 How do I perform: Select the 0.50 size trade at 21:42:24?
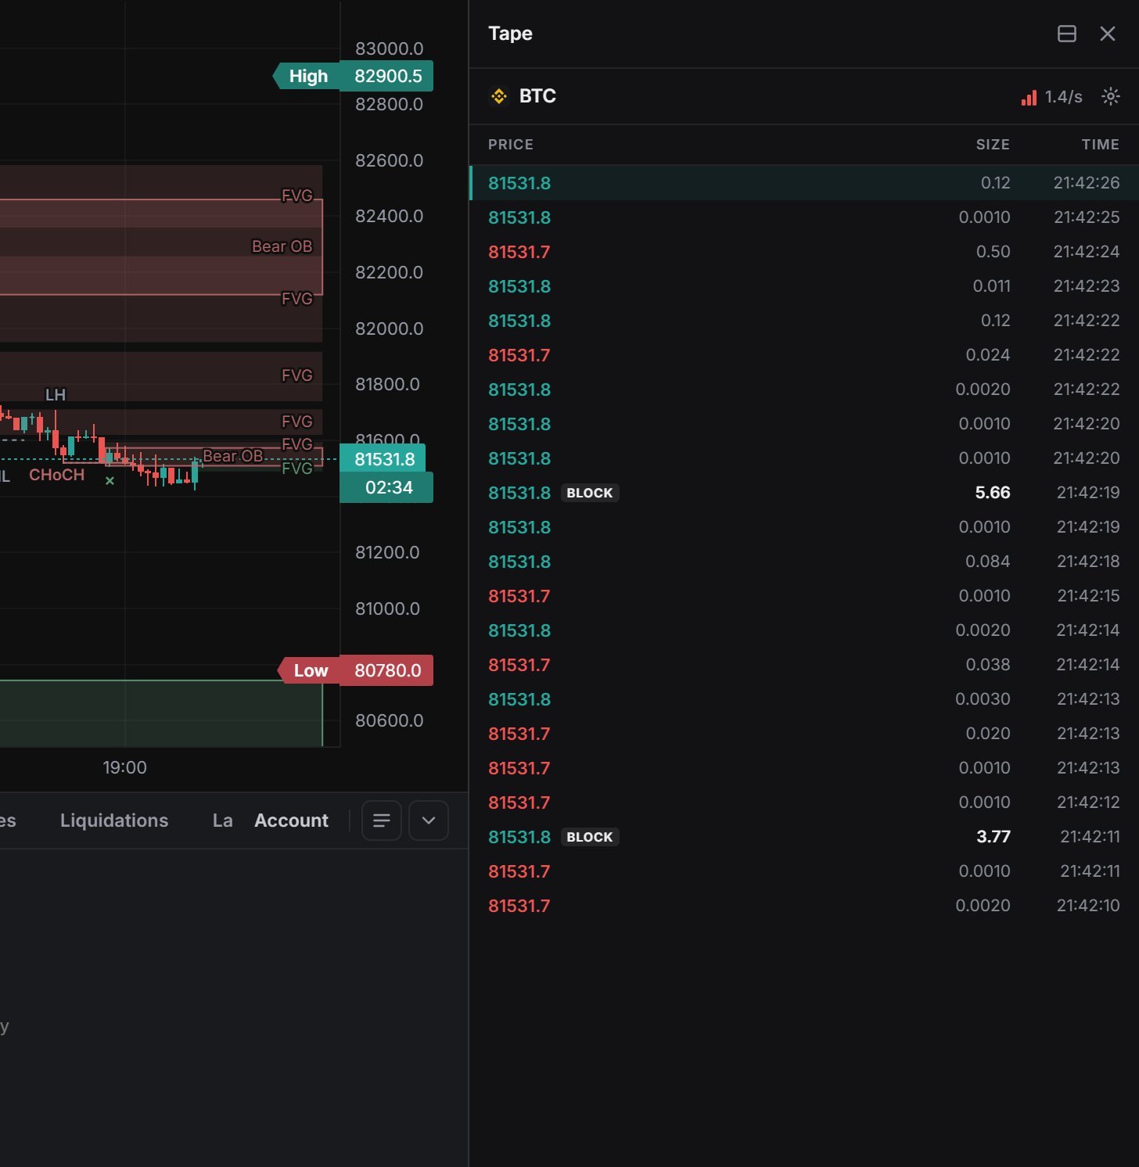point(804,252)
